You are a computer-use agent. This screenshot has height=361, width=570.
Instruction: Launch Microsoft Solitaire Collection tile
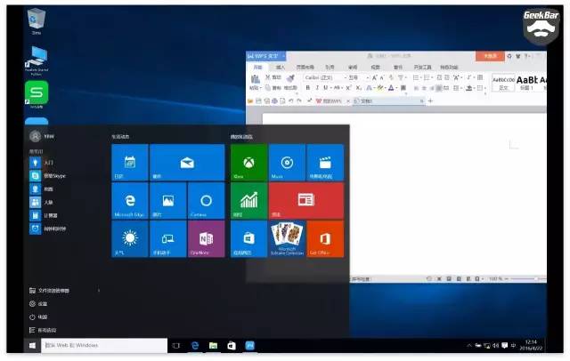coord(287,238)
